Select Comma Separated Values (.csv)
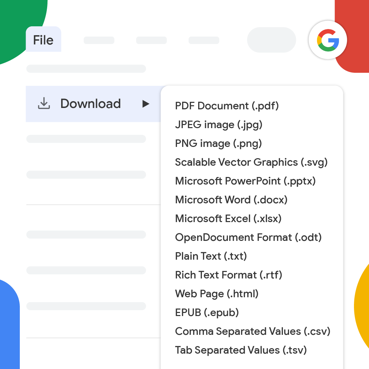The image size is (369, 369). tap(252, 331)
